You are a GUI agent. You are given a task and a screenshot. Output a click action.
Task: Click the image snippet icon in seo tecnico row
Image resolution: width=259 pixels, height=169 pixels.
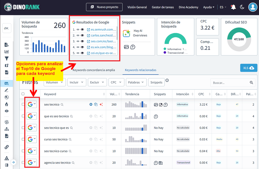click(156, 104)
